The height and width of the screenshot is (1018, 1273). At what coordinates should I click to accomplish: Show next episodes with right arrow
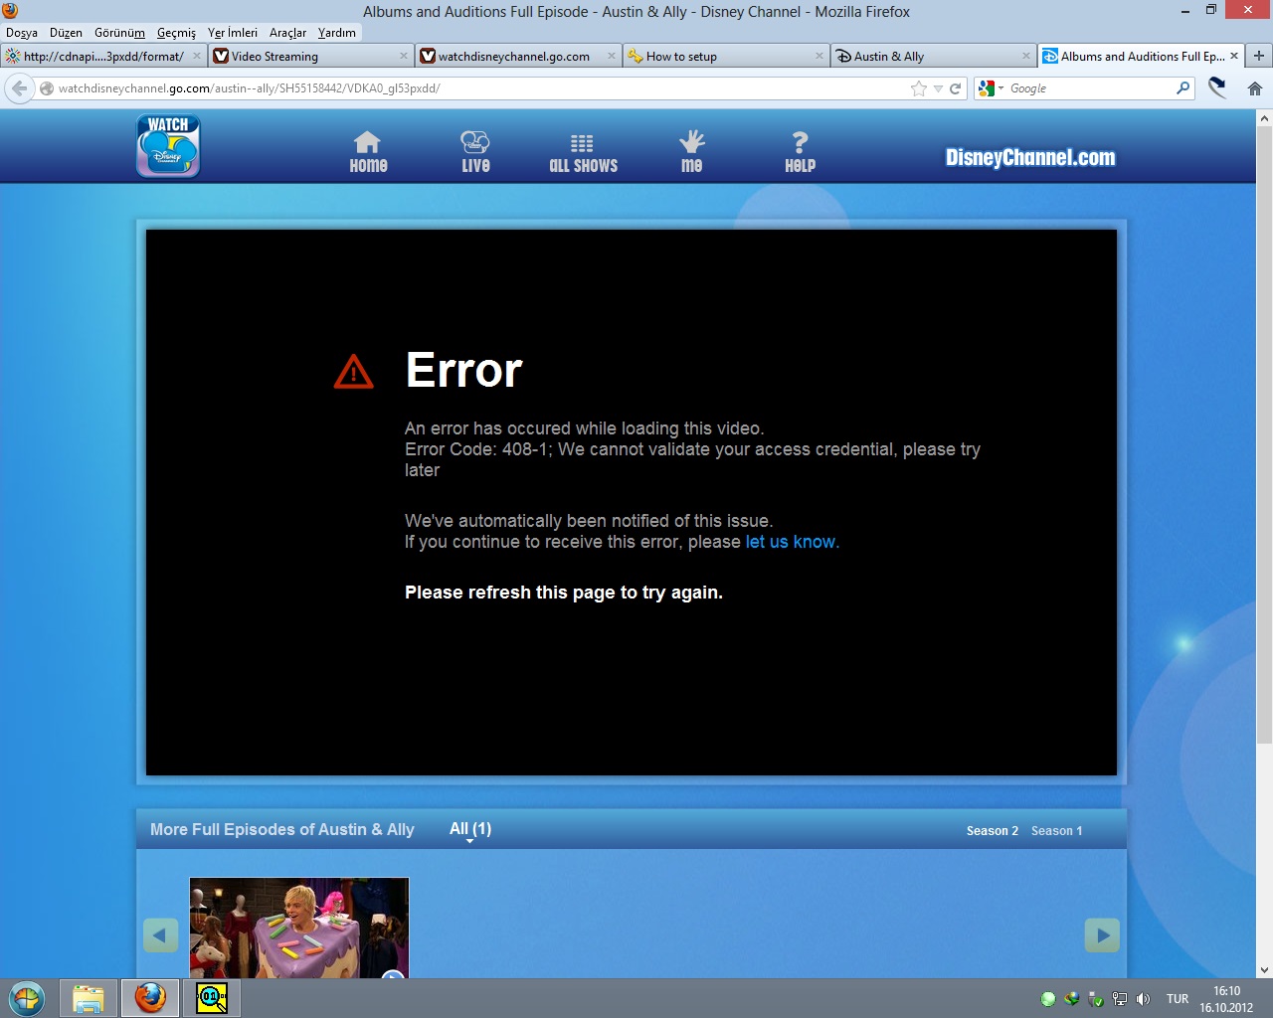[1102, 934]
